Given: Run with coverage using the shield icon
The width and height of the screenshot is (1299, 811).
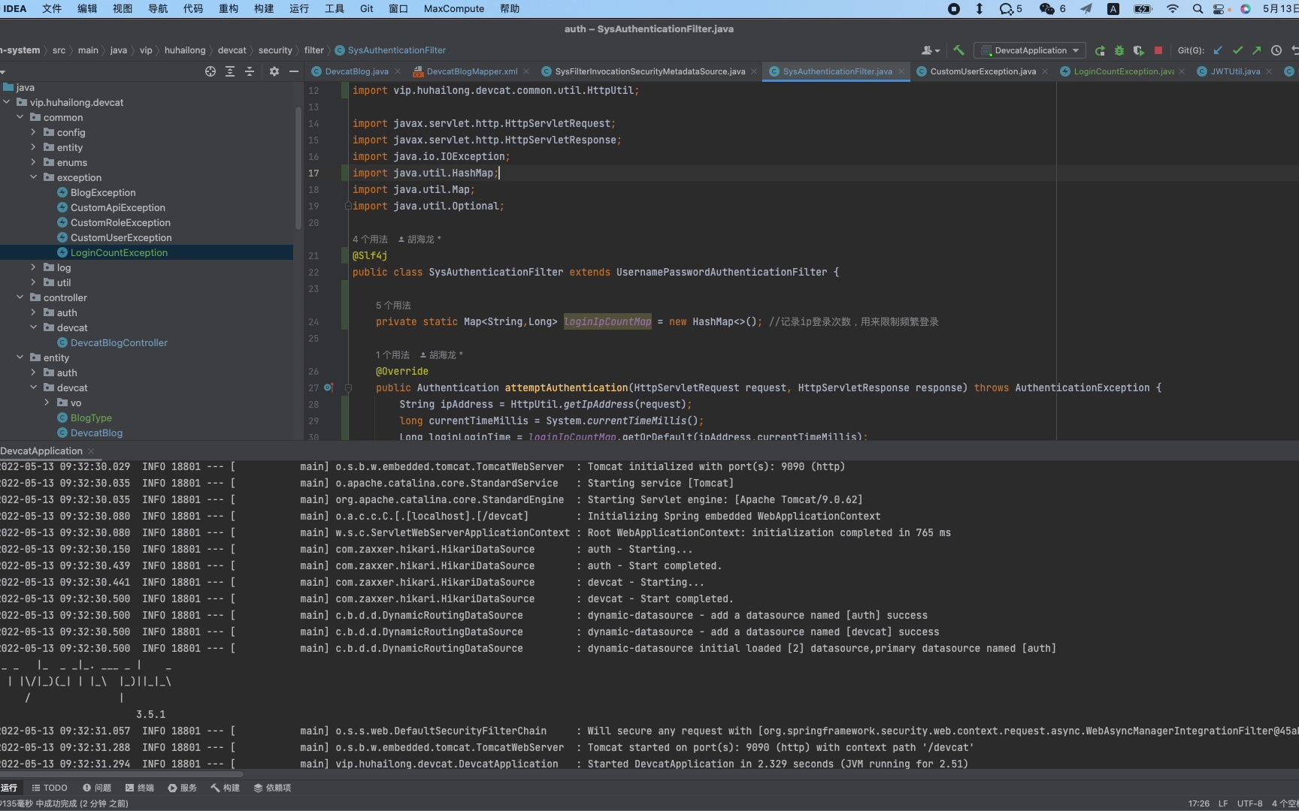Looking at the screenshot, I should pos(1139,50).
